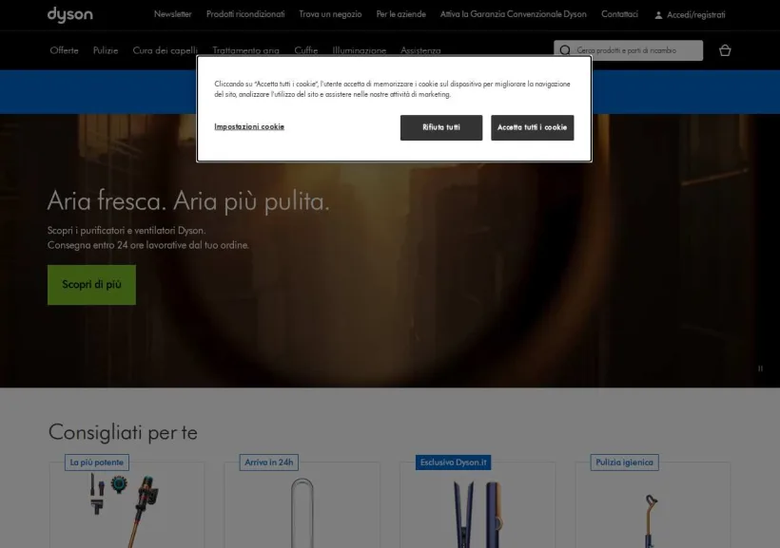Screen dimensions: 780x548
Task: Open Prodotti ricondizionati link
Action: click(245, 14)
